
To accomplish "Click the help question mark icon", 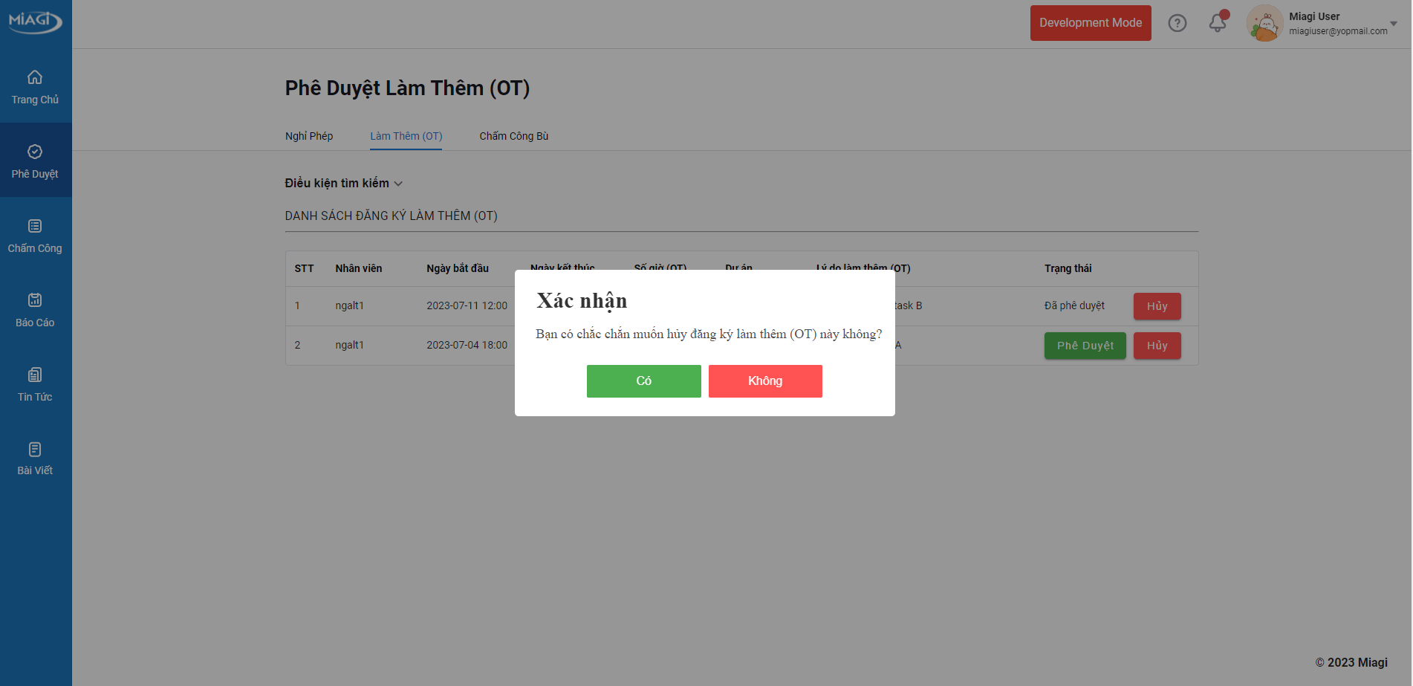I will click(x=1177, y=23).
